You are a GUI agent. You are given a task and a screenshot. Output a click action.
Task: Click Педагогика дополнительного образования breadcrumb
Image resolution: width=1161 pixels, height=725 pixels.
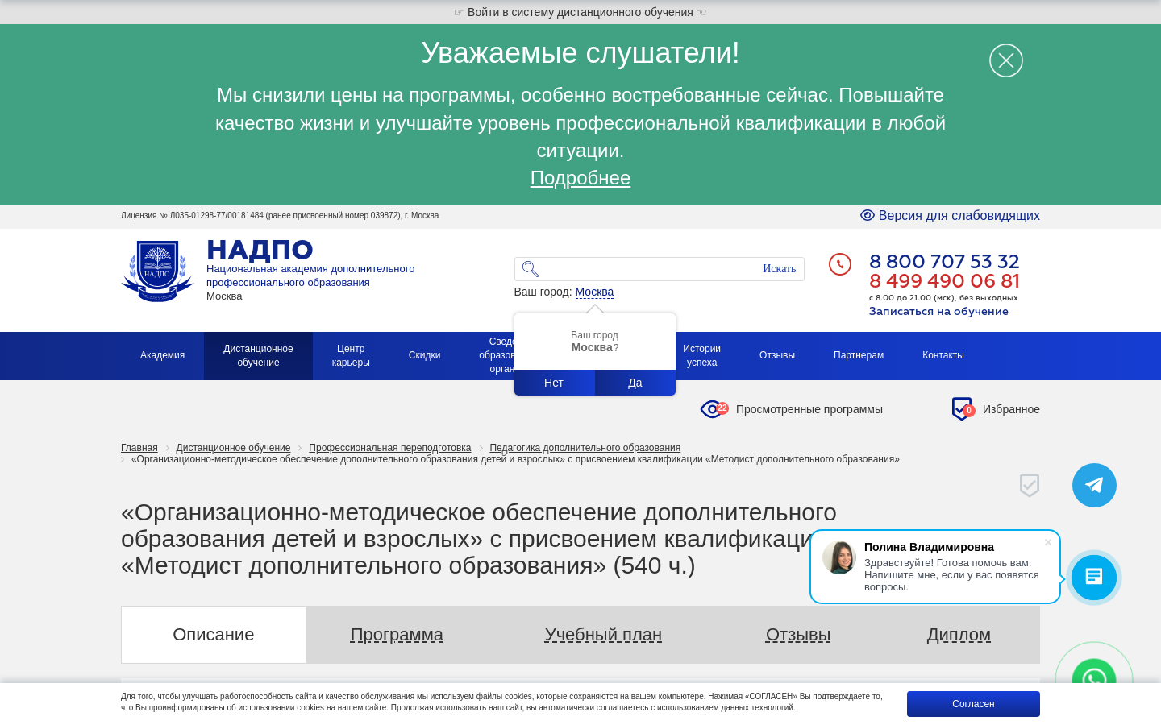click(x=585, y=448)
